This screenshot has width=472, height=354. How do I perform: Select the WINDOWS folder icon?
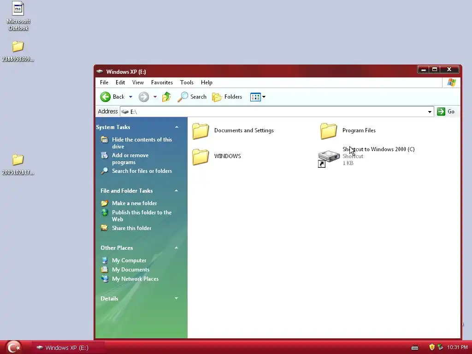pyautogui.click(x=201, y=157)
